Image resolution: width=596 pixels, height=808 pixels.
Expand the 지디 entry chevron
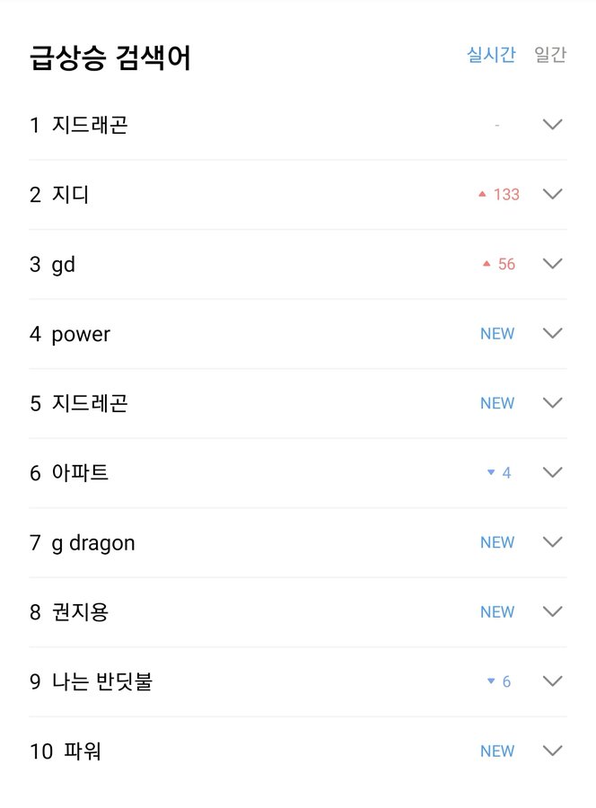552,194
